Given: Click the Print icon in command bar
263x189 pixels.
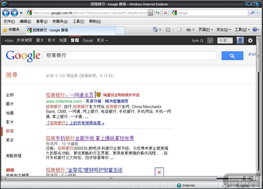Looking at the screenshot, I should (x=188, y=30).
